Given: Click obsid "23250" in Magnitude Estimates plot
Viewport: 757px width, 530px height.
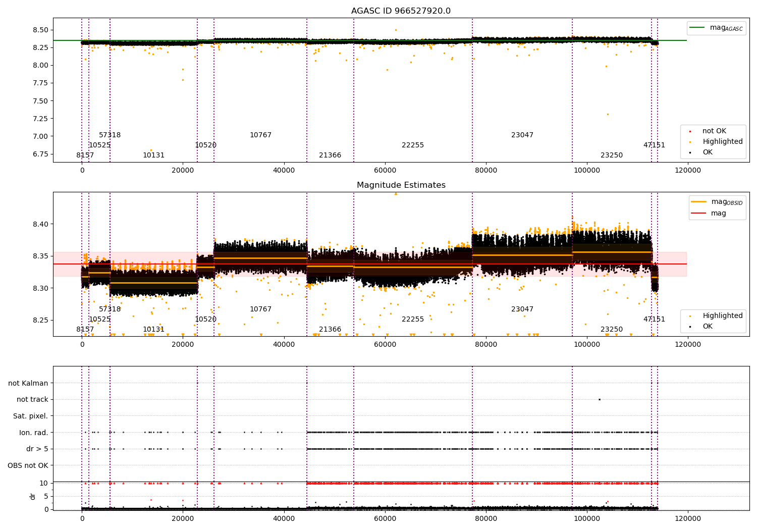Looking at the screenshot, I should [x=612, y=329].
